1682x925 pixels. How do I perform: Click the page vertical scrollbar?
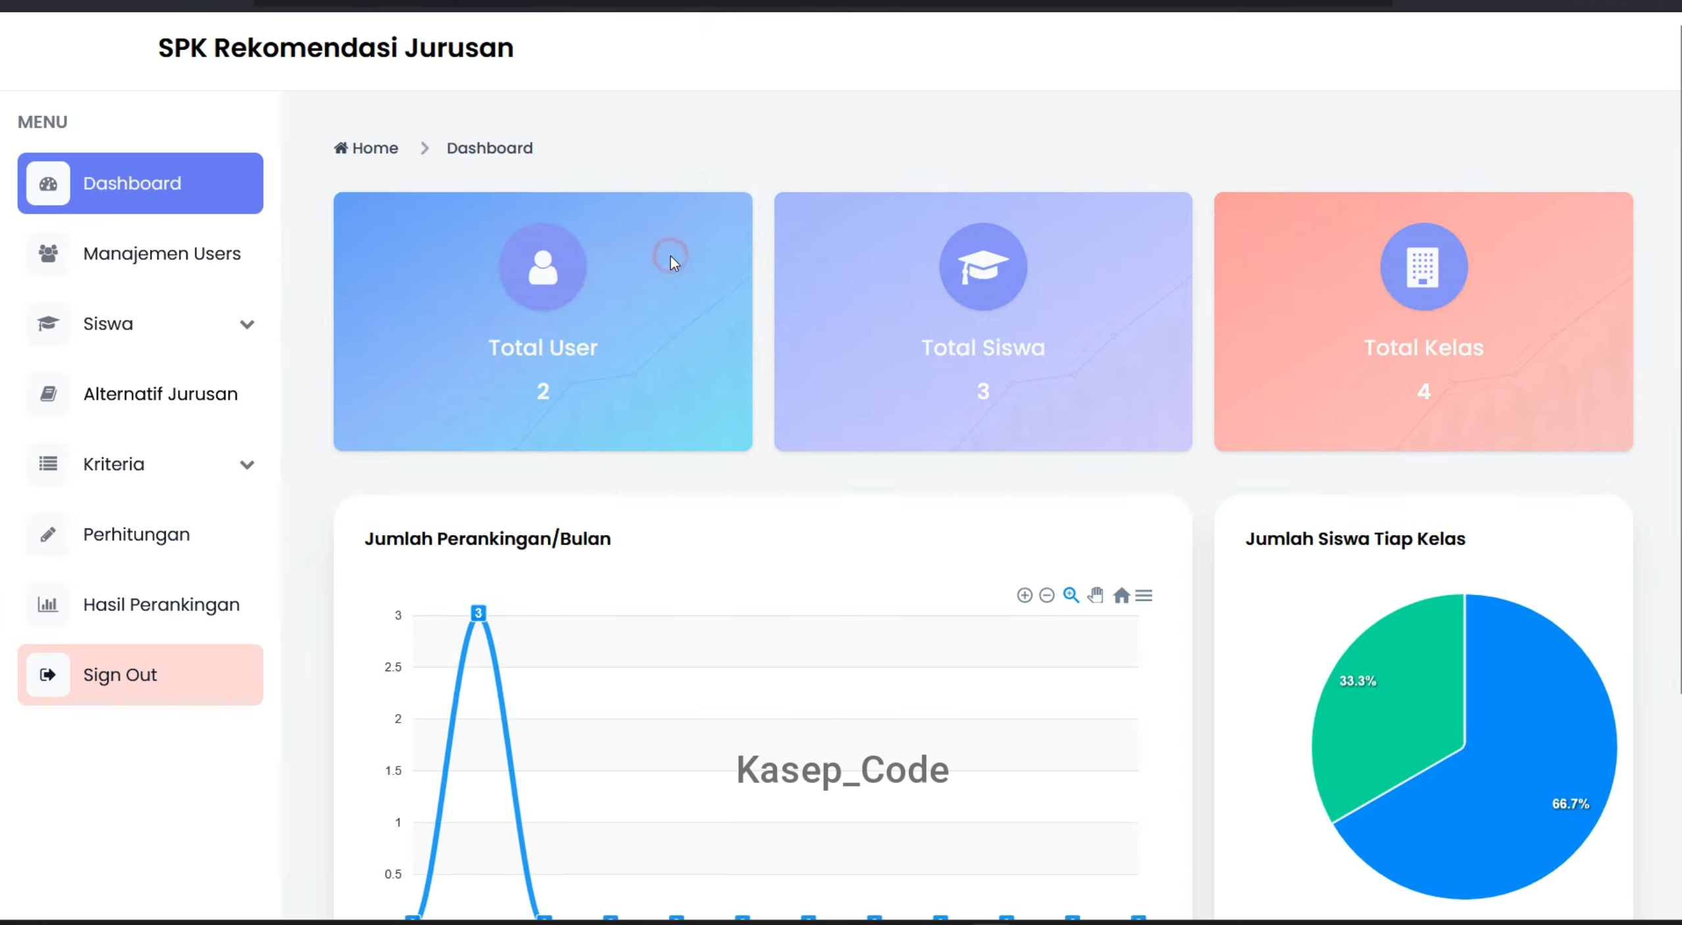pyautogui.click(x=1679, y=358)
